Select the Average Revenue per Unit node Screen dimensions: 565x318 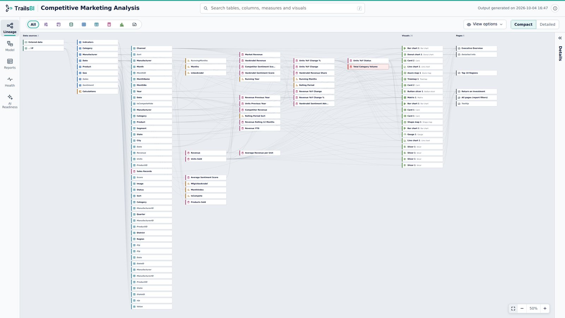pyautogui.click(x=260, y=153)
